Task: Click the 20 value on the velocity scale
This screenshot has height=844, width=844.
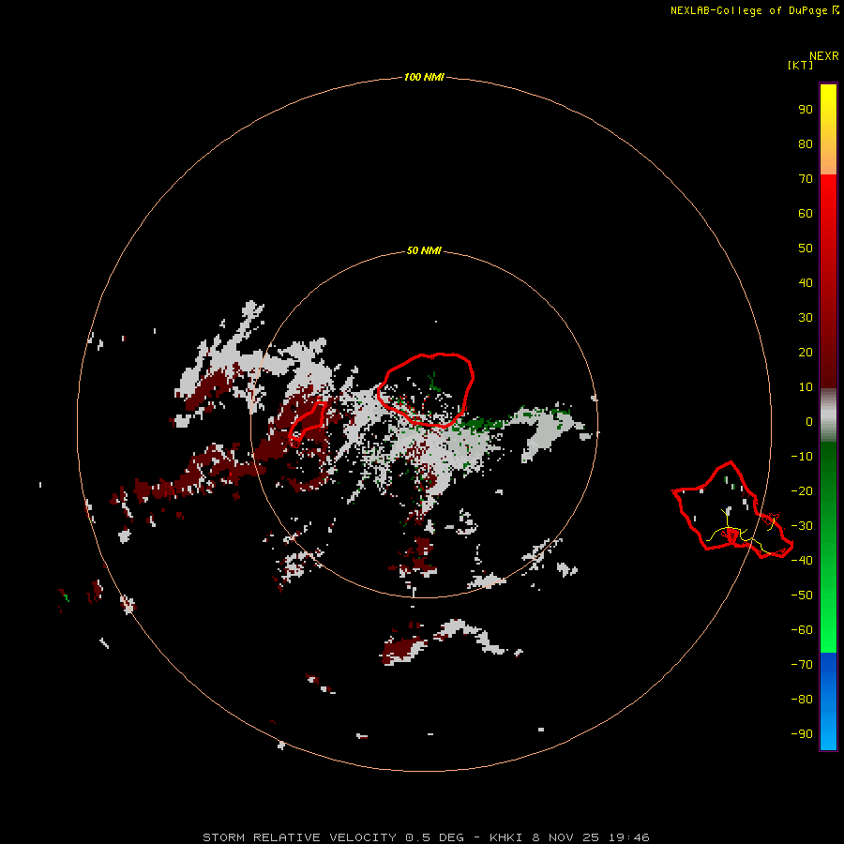Action: tap(806, 352)
